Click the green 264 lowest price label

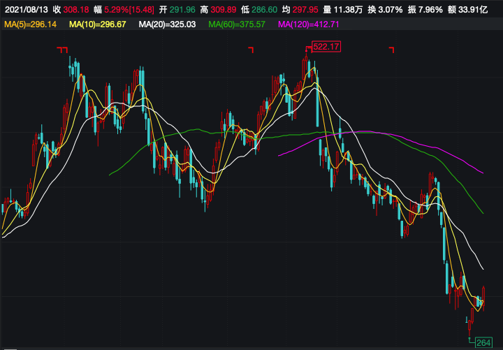(483, 342)
